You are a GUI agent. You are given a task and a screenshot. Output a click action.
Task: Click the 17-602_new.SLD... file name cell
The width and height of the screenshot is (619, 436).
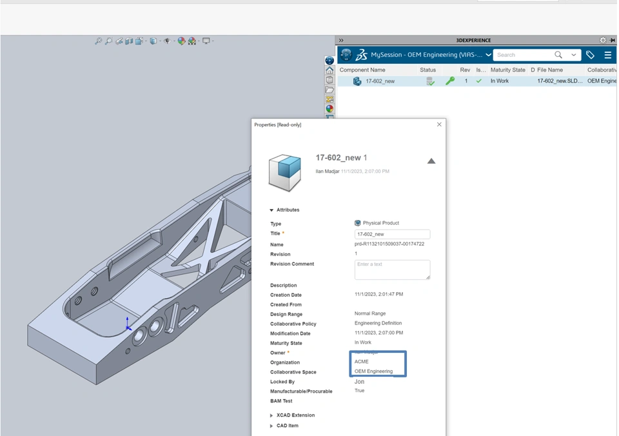click(560, 81)
